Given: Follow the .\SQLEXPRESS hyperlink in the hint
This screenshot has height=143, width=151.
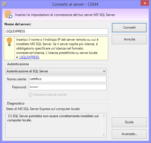Looking at the screenshot, I should click(29, 57).
